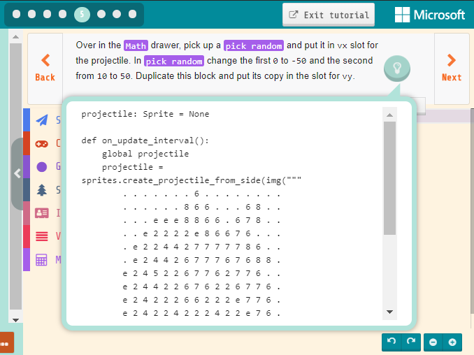Screen dimensions: 474x355
Task: Click 'sprites.create_projectile_from_side' code line
Action: click(191, 180)
